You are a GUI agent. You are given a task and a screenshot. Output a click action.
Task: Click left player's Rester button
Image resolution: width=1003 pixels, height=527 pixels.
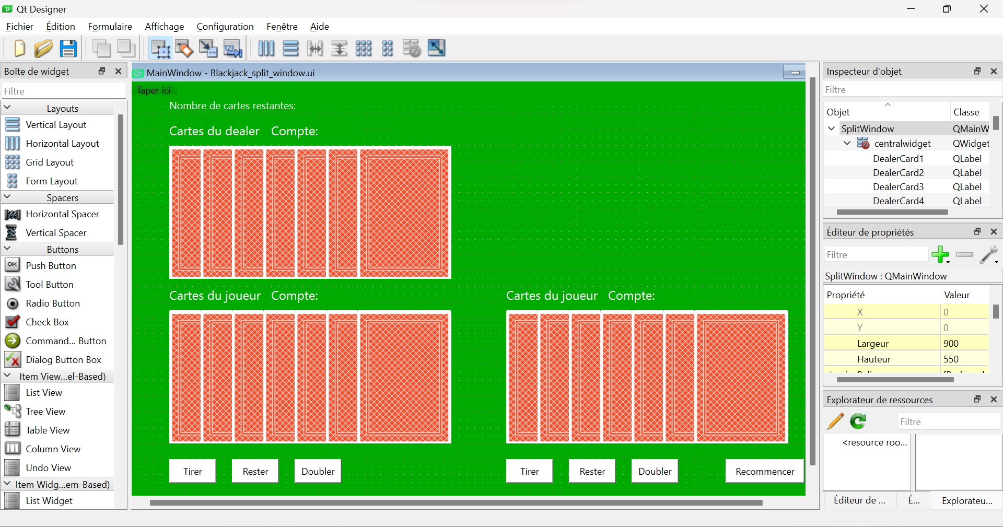(x=255, y=471)
